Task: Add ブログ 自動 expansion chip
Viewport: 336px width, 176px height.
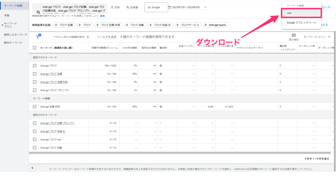Action: click(x=136, y=25)
